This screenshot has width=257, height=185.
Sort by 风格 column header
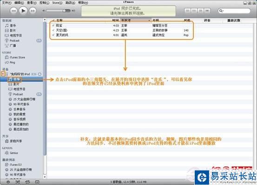click(x=187, y=20)
